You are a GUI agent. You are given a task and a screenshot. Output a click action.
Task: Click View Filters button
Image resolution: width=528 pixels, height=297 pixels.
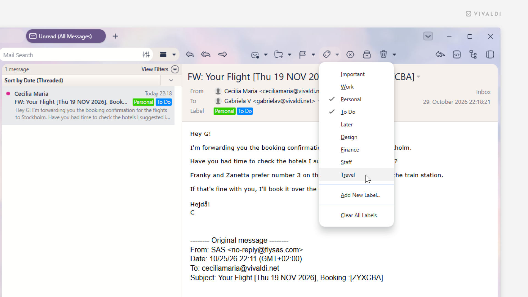point(160,69)
